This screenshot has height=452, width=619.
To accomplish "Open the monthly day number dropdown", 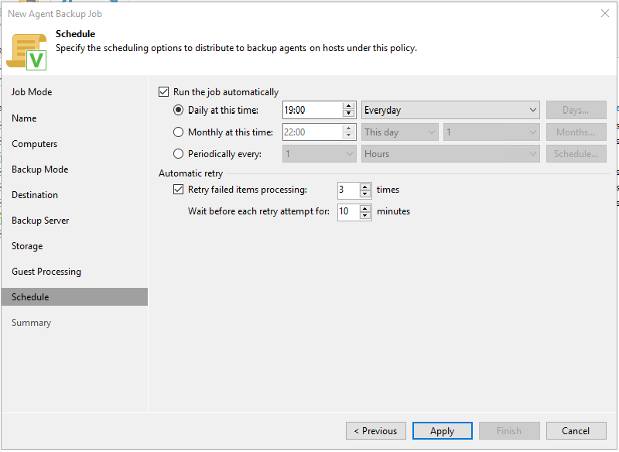I will click(491, 132).
